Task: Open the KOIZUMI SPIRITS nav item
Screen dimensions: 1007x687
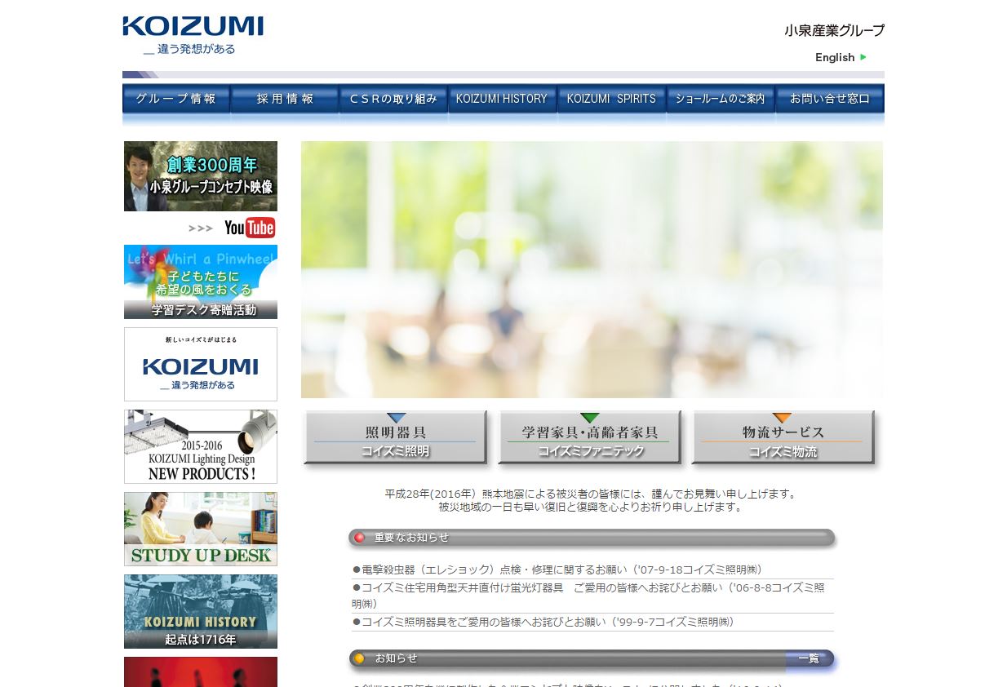Action: click(611, 99)
